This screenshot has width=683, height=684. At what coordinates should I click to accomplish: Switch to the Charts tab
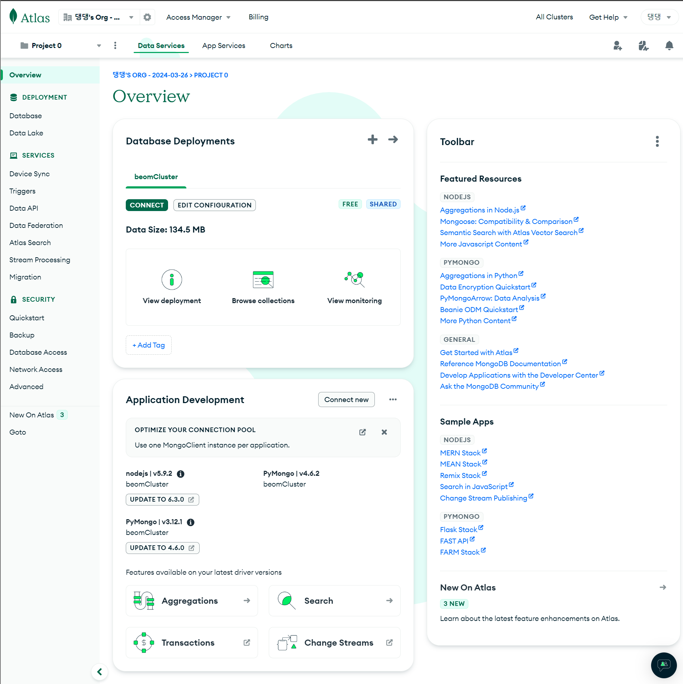tap(281, 46)
